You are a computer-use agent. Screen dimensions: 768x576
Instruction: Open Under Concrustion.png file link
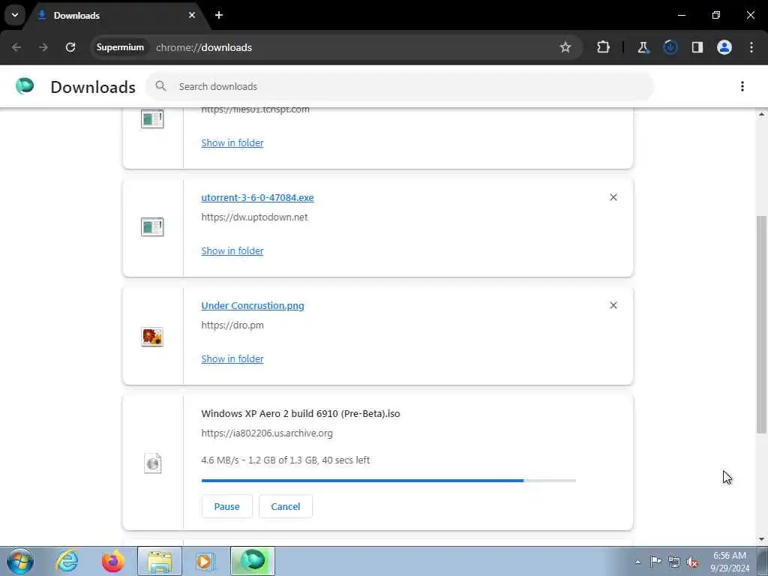pos(252,306)
